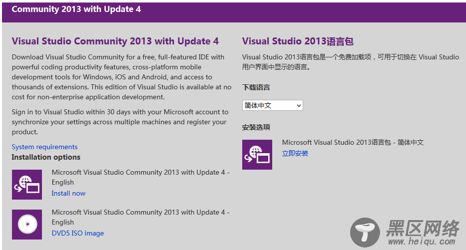
Task: Open the System requirements link
Action: tap(44, 147)
